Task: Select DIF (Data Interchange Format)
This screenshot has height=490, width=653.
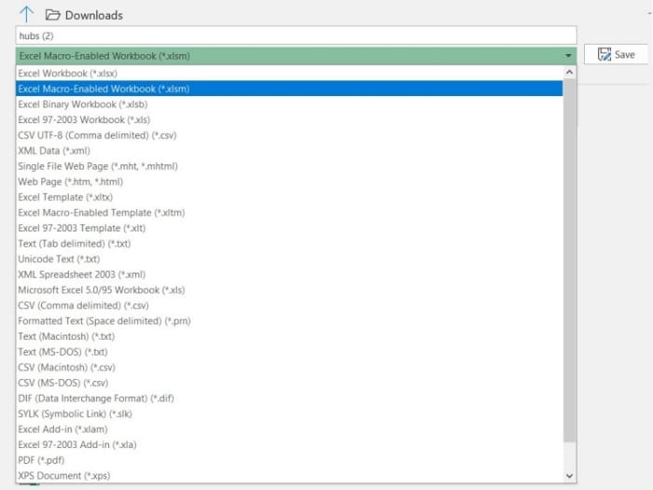Action: [289, 399]
